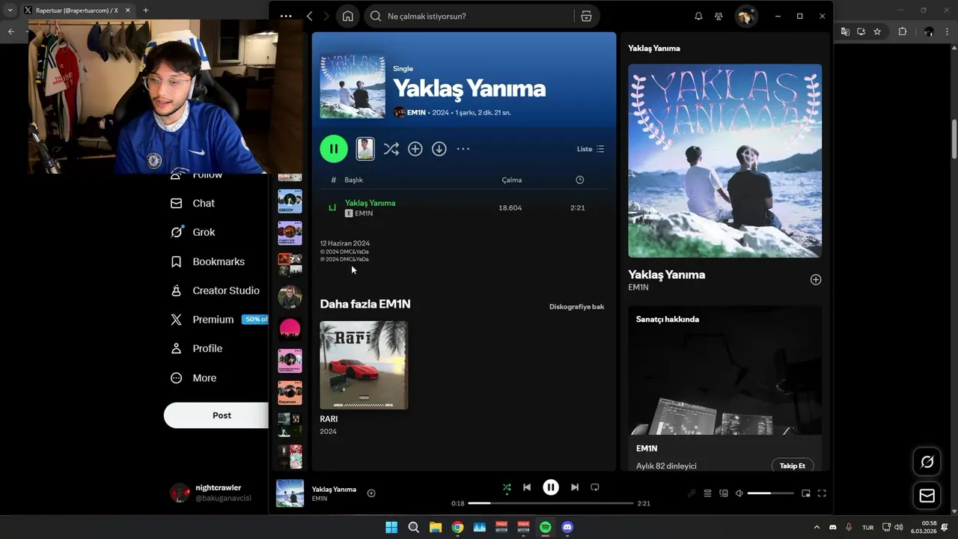The image size is (958, 539).
Task: Open File Explorer from the taskbar
Action: [x=436, y=527]
